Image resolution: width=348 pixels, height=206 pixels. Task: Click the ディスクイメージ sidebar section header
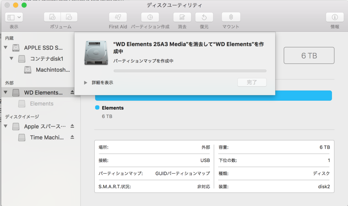point(22,117)
